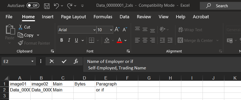This screenshot has height=100, width=241.
Task: Open the Copy options dropdown
Action: coord(38,35)
